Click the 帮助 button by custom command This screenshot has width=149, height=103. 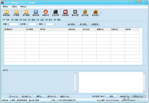111,96
